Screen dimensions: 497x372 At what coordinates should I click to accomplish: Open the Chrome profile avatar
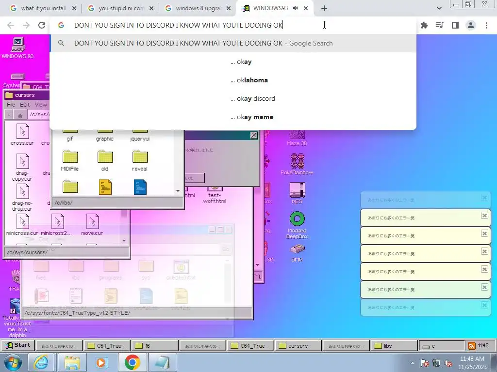coord(471,25)
